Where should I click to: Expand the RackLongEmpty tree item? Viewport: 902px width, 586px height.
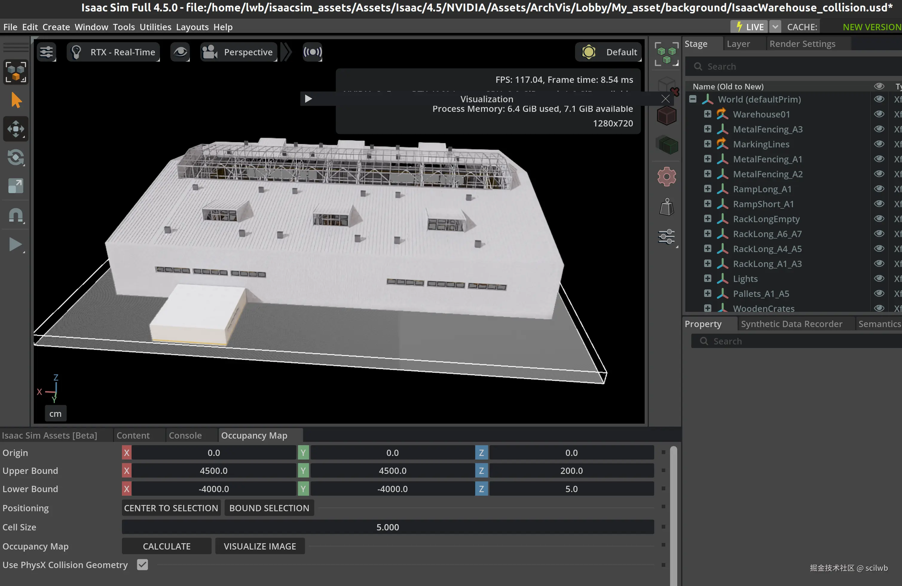(x=707, y=219)
